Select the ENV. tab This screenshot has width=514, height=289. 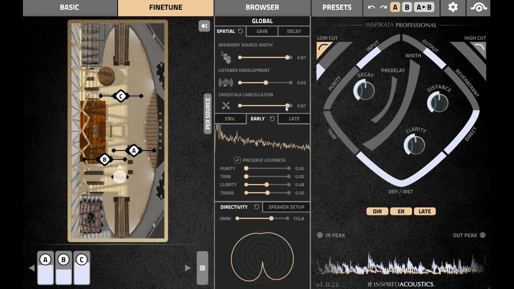(230, 119)
